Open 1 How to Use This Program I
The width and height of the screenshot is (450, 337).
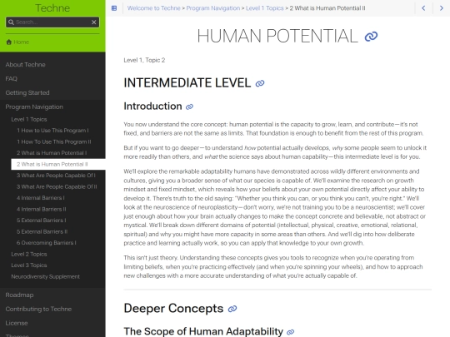(52, 131)
